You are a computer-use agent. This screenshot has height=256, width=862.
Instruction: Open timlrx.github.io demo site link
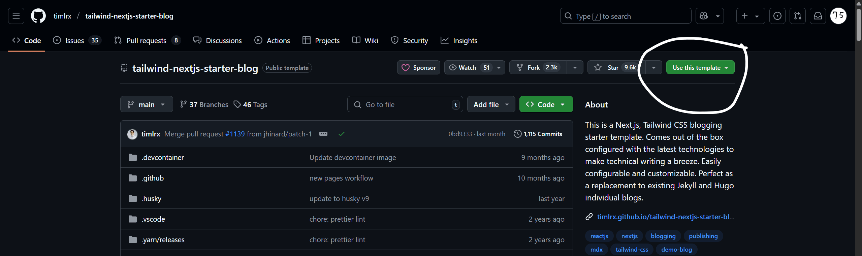point(666,217)
